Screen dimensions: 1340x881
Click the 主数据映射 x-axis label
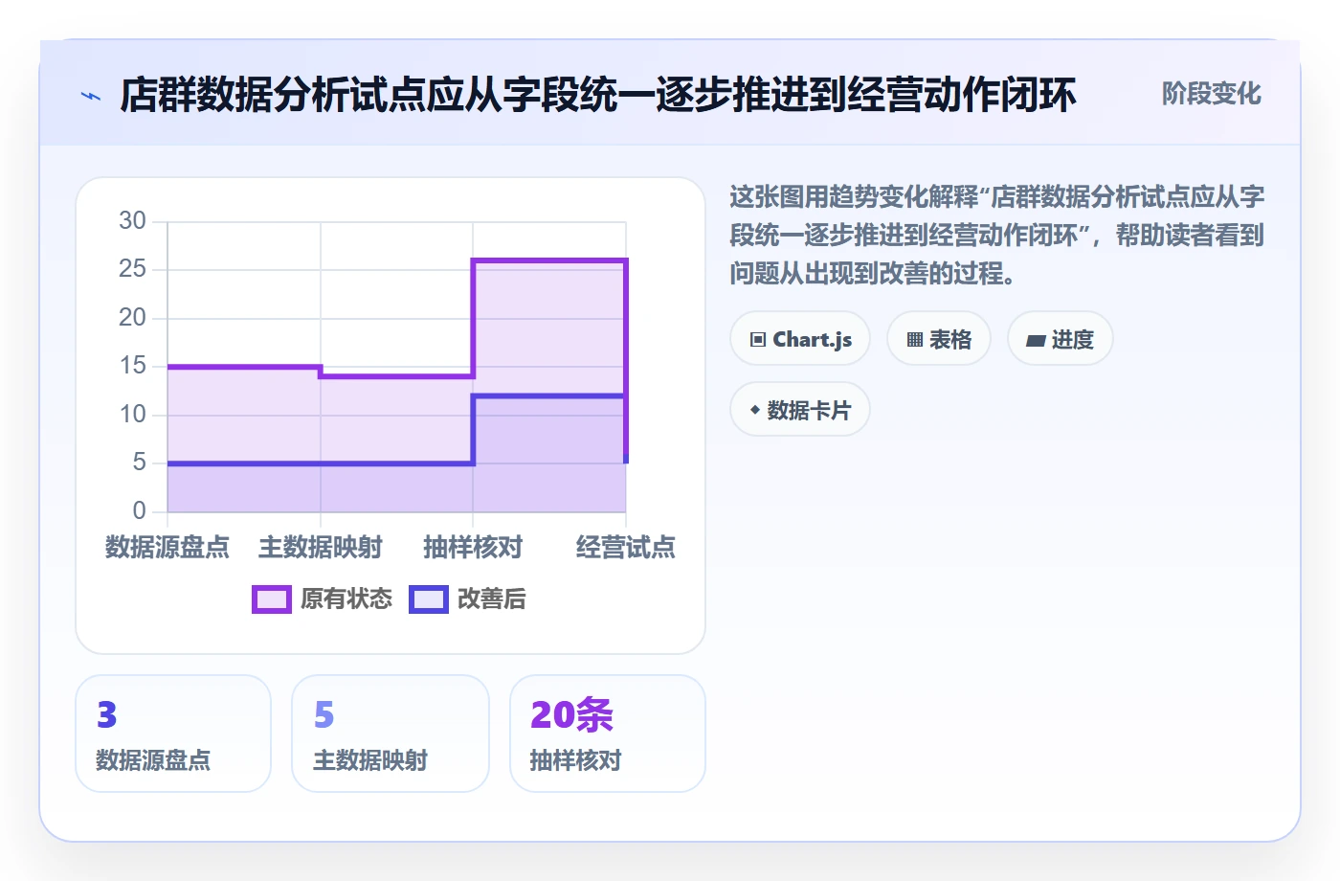[x=321, y=547]
